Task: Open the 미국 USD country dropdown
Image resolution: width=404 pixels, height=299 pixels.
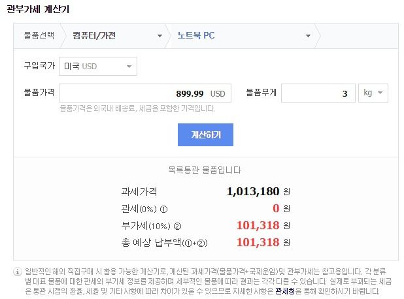Action: (x=98, y=67)
